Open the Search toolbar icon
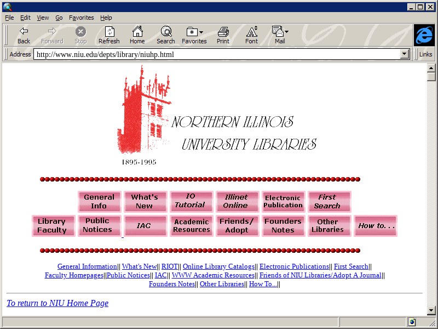 (165, 35)
